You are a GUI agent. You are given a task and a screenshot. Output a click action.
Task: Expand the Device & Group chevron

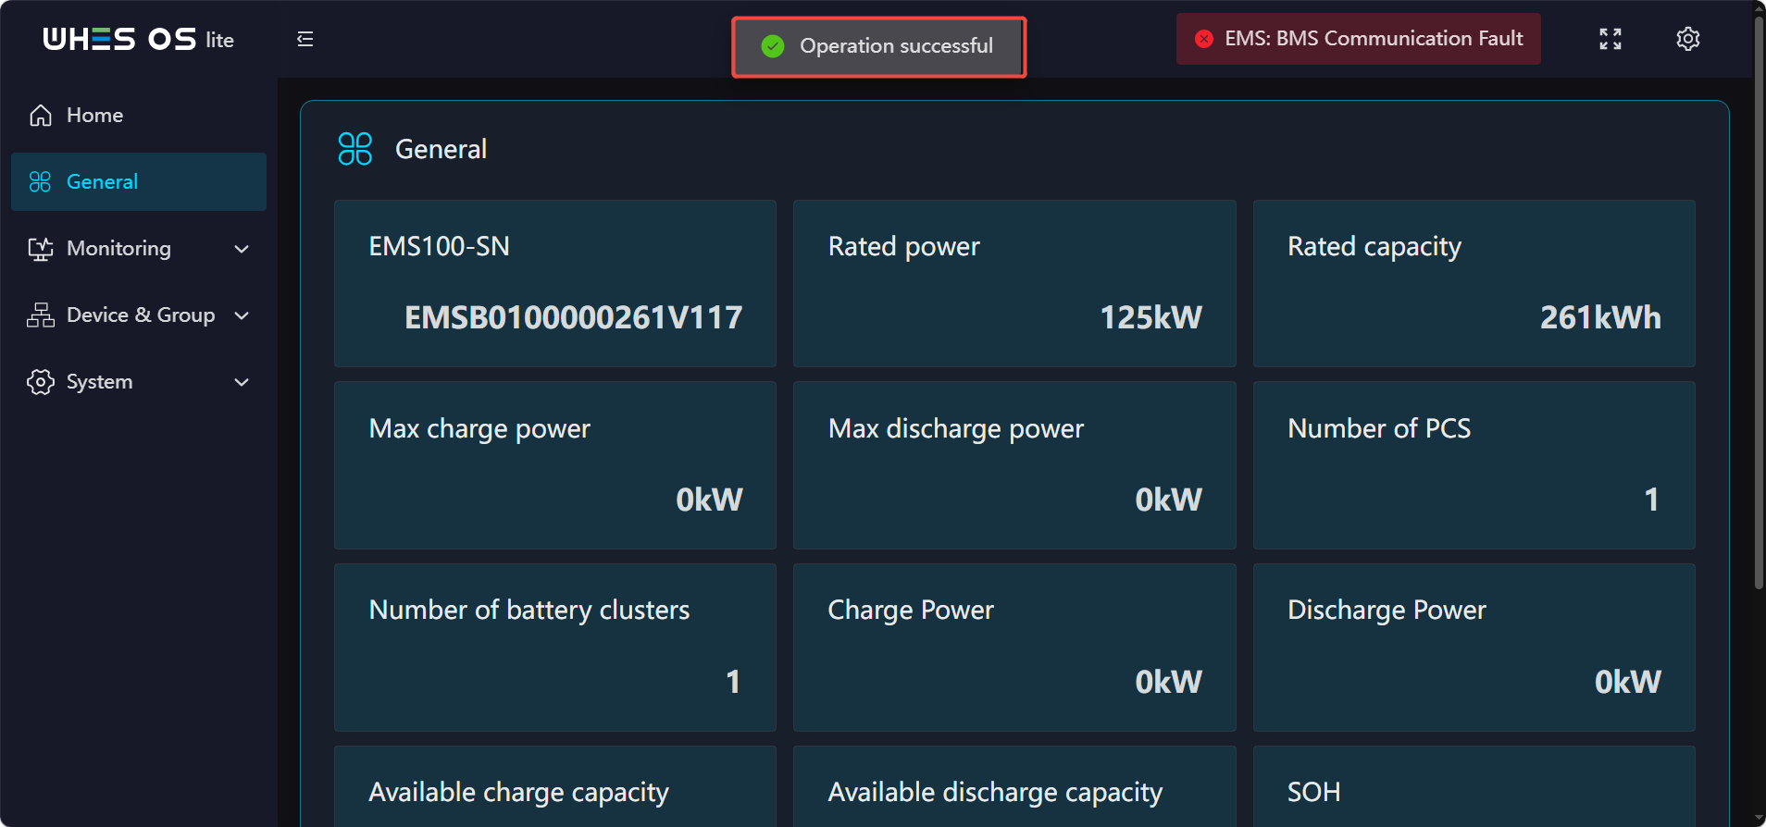pyautogui.click(x=242, y=315)
